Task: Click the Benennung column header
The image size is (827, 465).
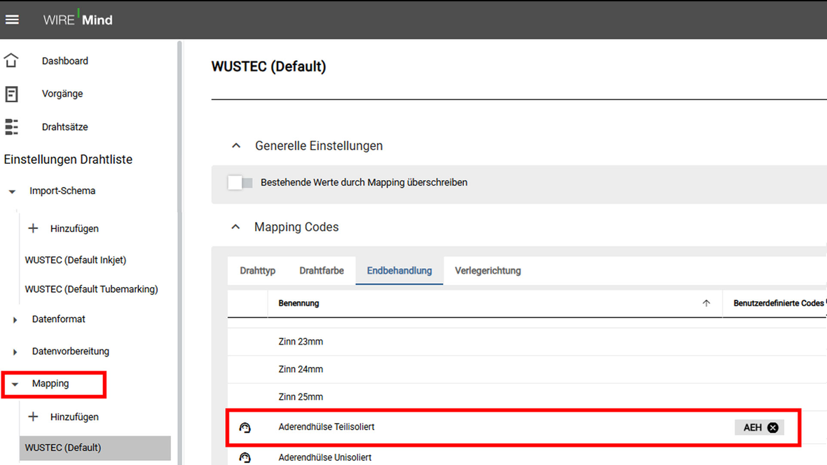Action: pos(299,303)
